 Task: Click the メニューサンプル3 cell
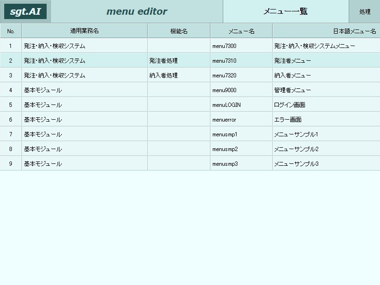point(326,164)
